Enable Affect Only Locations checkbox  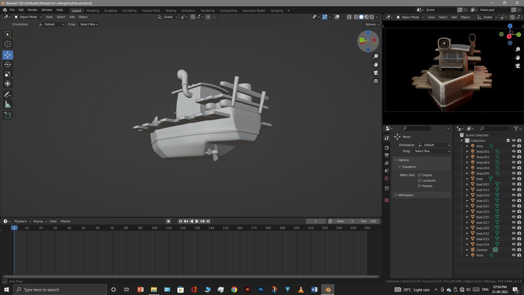pos(419,181)
